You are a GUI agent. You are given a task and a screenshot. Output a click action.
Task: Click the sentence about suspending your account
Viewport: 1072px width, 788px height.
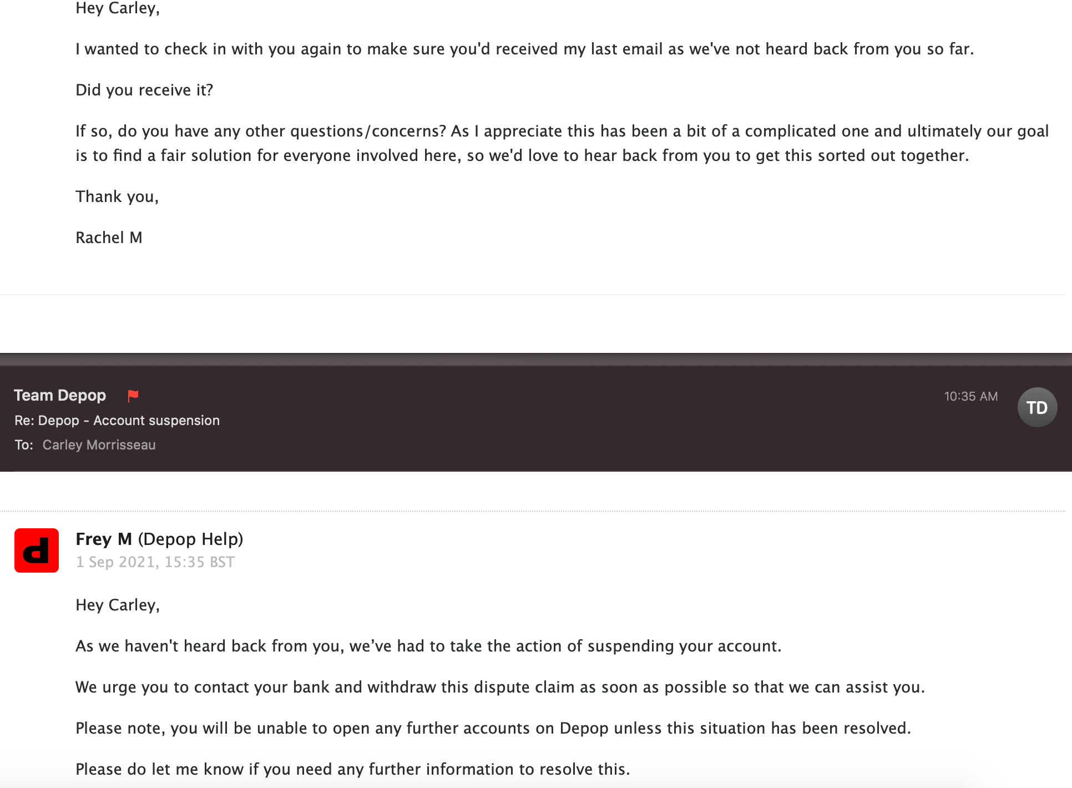(428, 646)
